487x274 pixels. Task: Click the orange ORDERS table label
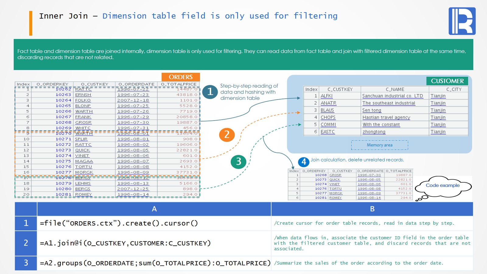(x=180, y=77)
